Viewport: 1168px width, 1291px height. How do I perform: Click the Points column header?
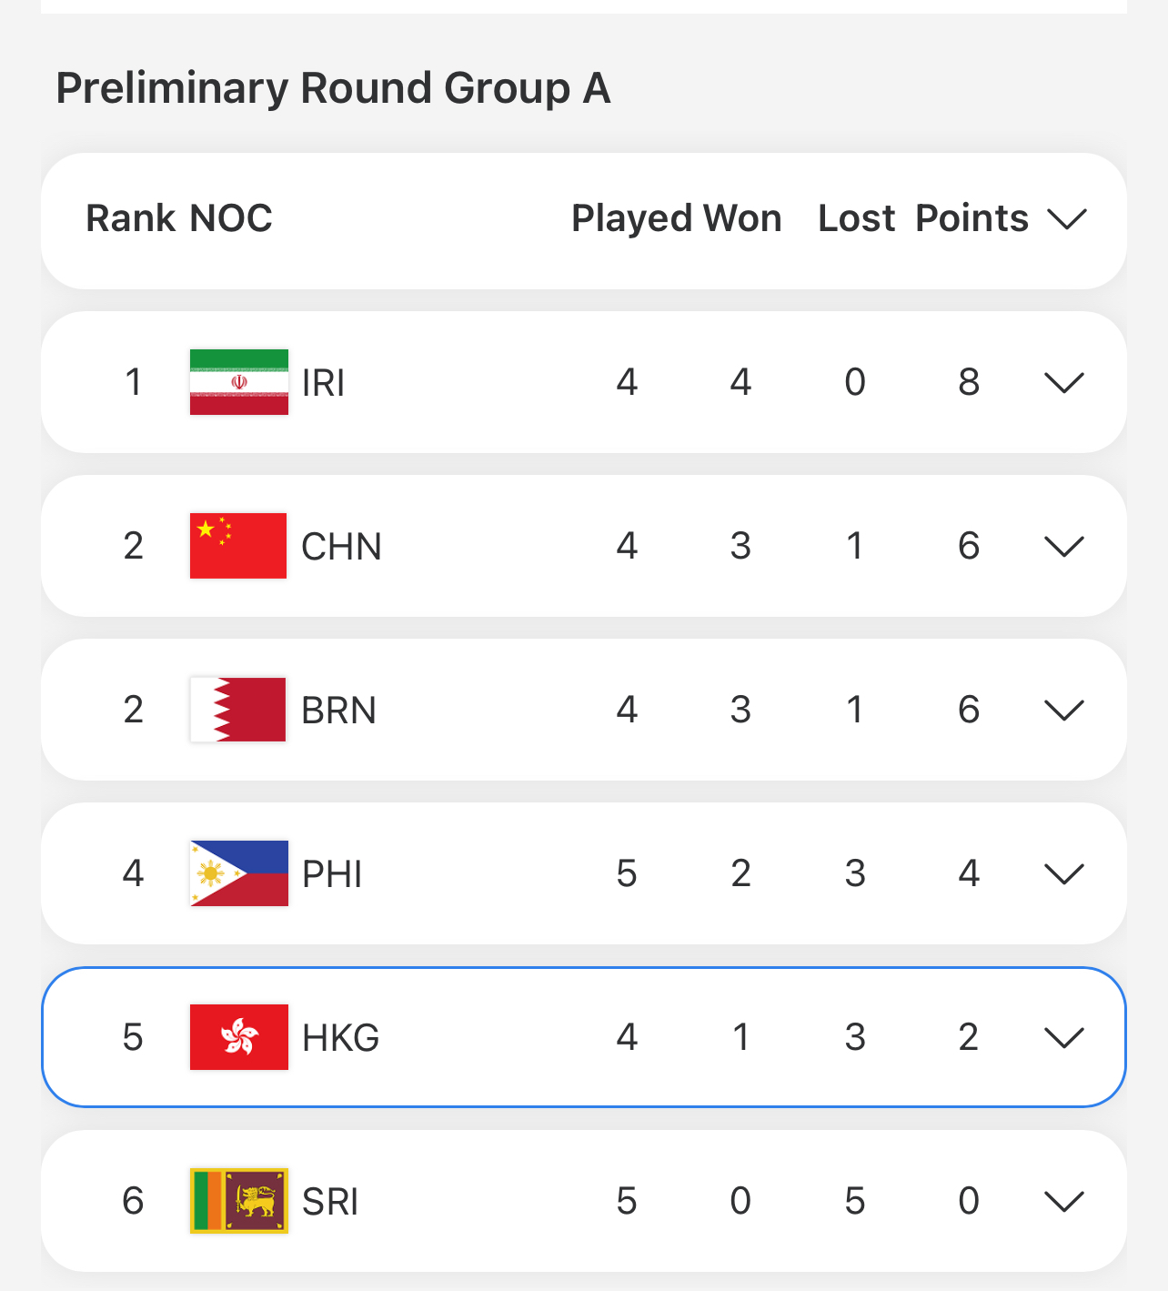tap(972, 218)
